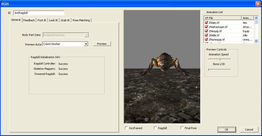Click the ID input field with AntRagdoll
The image size is (262, 136).
click(x=39, y=13)
